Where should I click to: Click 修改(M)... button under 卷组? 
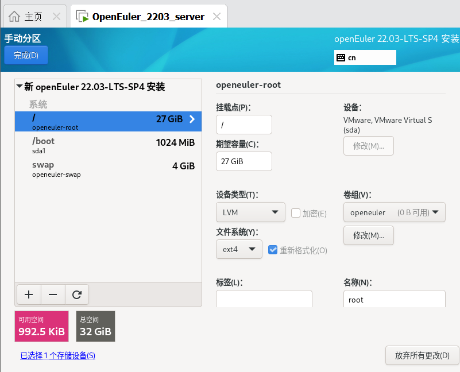click(369, 235)
